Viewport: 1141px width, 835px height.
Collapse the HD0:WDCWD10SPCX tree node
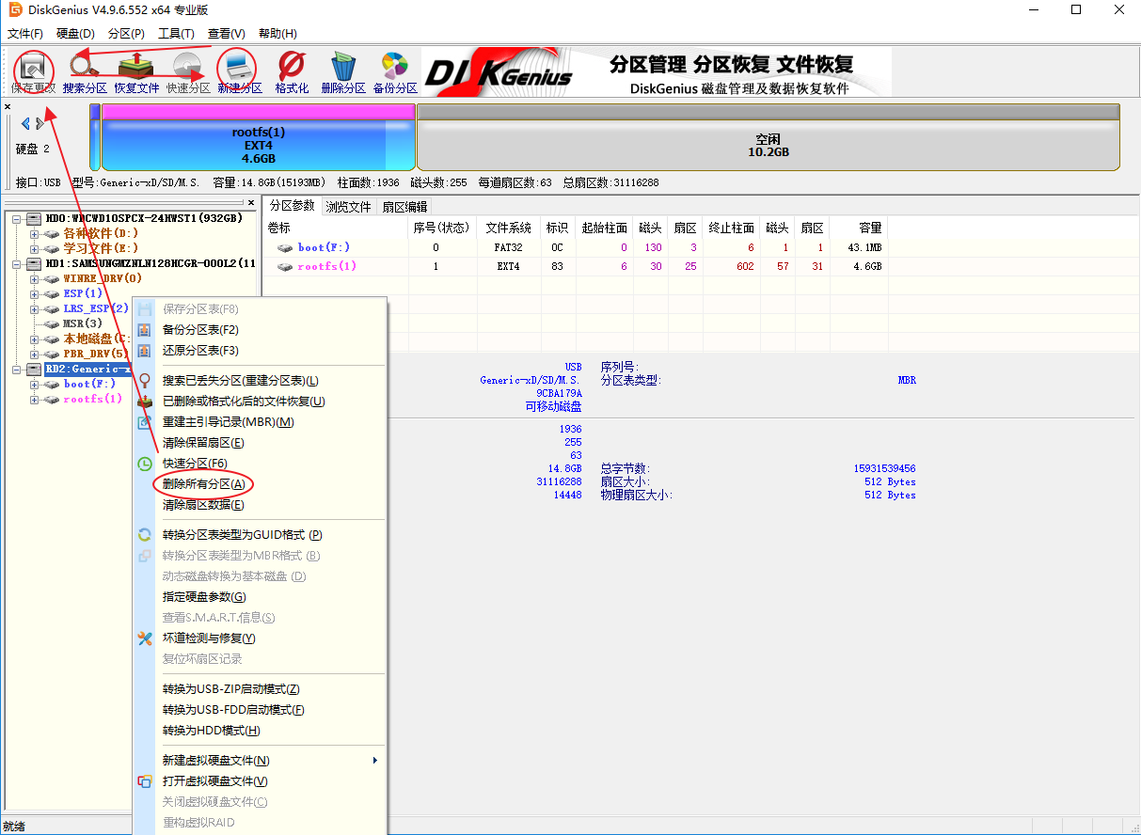(16, 219)
